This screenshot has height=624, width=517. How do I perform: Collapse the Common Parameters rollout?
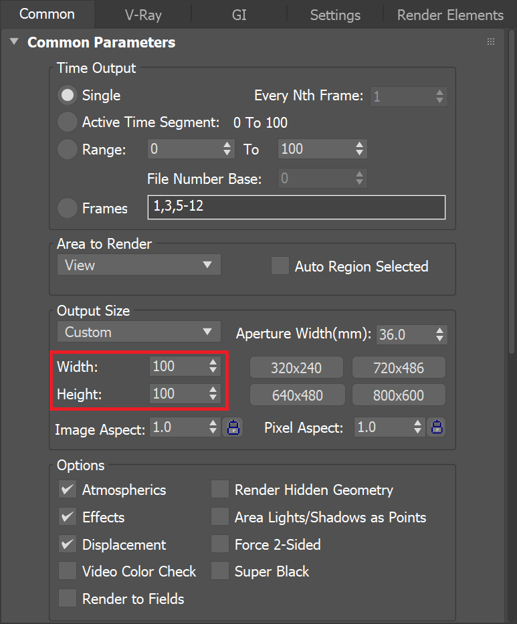point(13,41)
